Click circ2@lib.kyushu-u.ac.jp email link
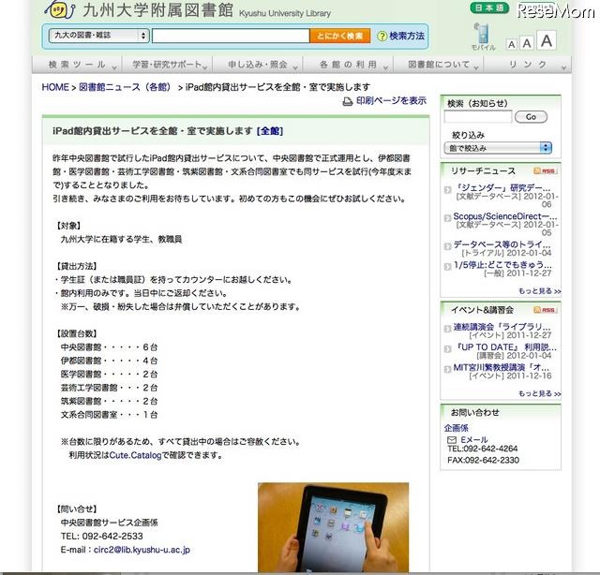This screenshot has width=600, height=575. (142, 550)
